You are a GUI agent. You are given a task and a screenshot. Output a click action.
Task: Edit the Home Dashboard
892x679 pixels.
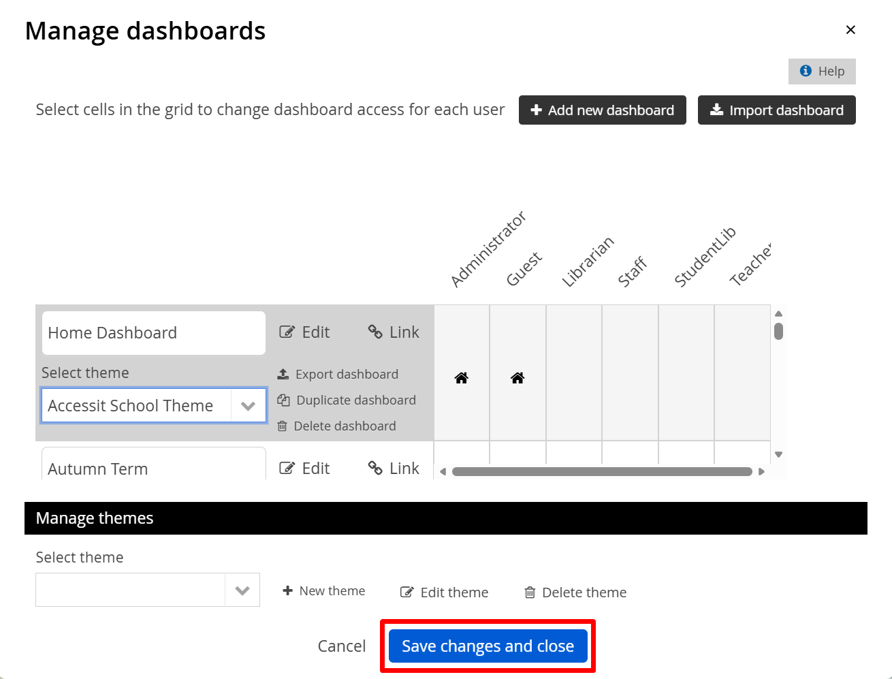point(304,332)
